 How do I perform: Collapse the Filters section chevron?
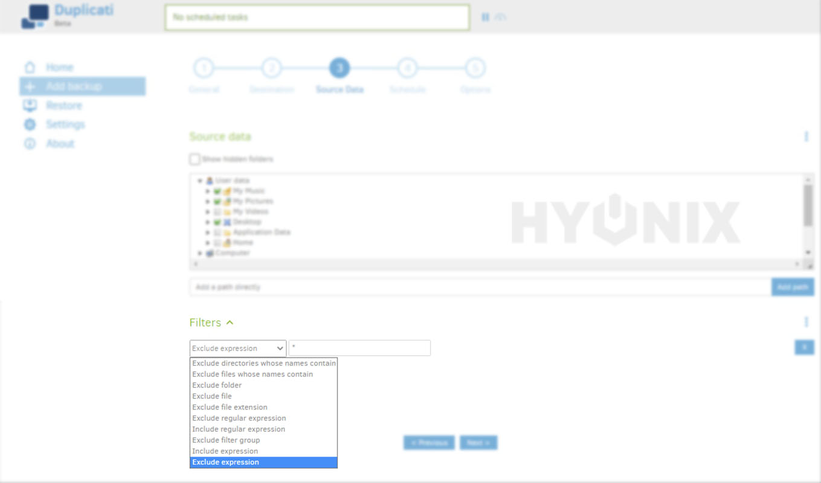pos(230,323)
